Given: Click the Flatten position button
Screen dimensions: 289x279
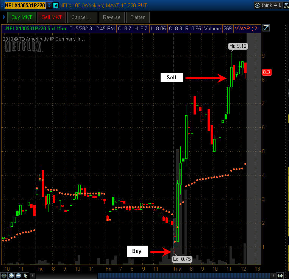Looking at the screenshot, I should click(137, 17).
